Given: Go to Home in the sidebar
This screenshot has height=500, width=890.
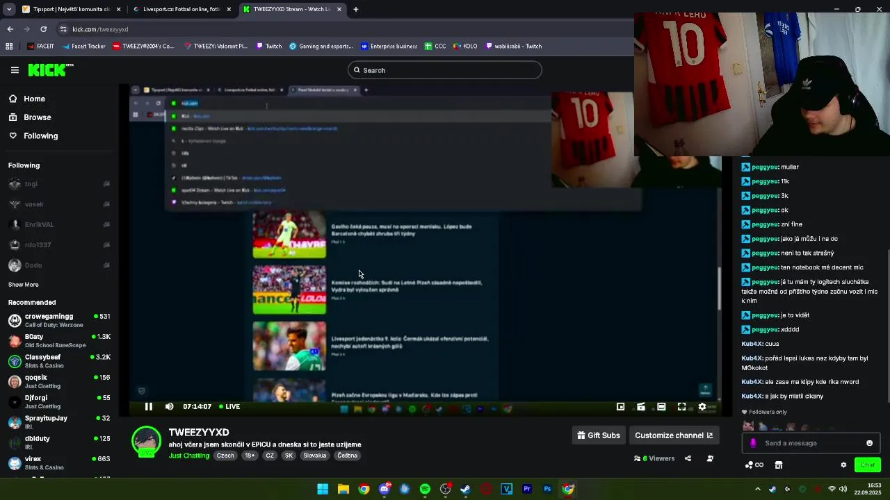Looking at the screenshot, I should [27, 99].
